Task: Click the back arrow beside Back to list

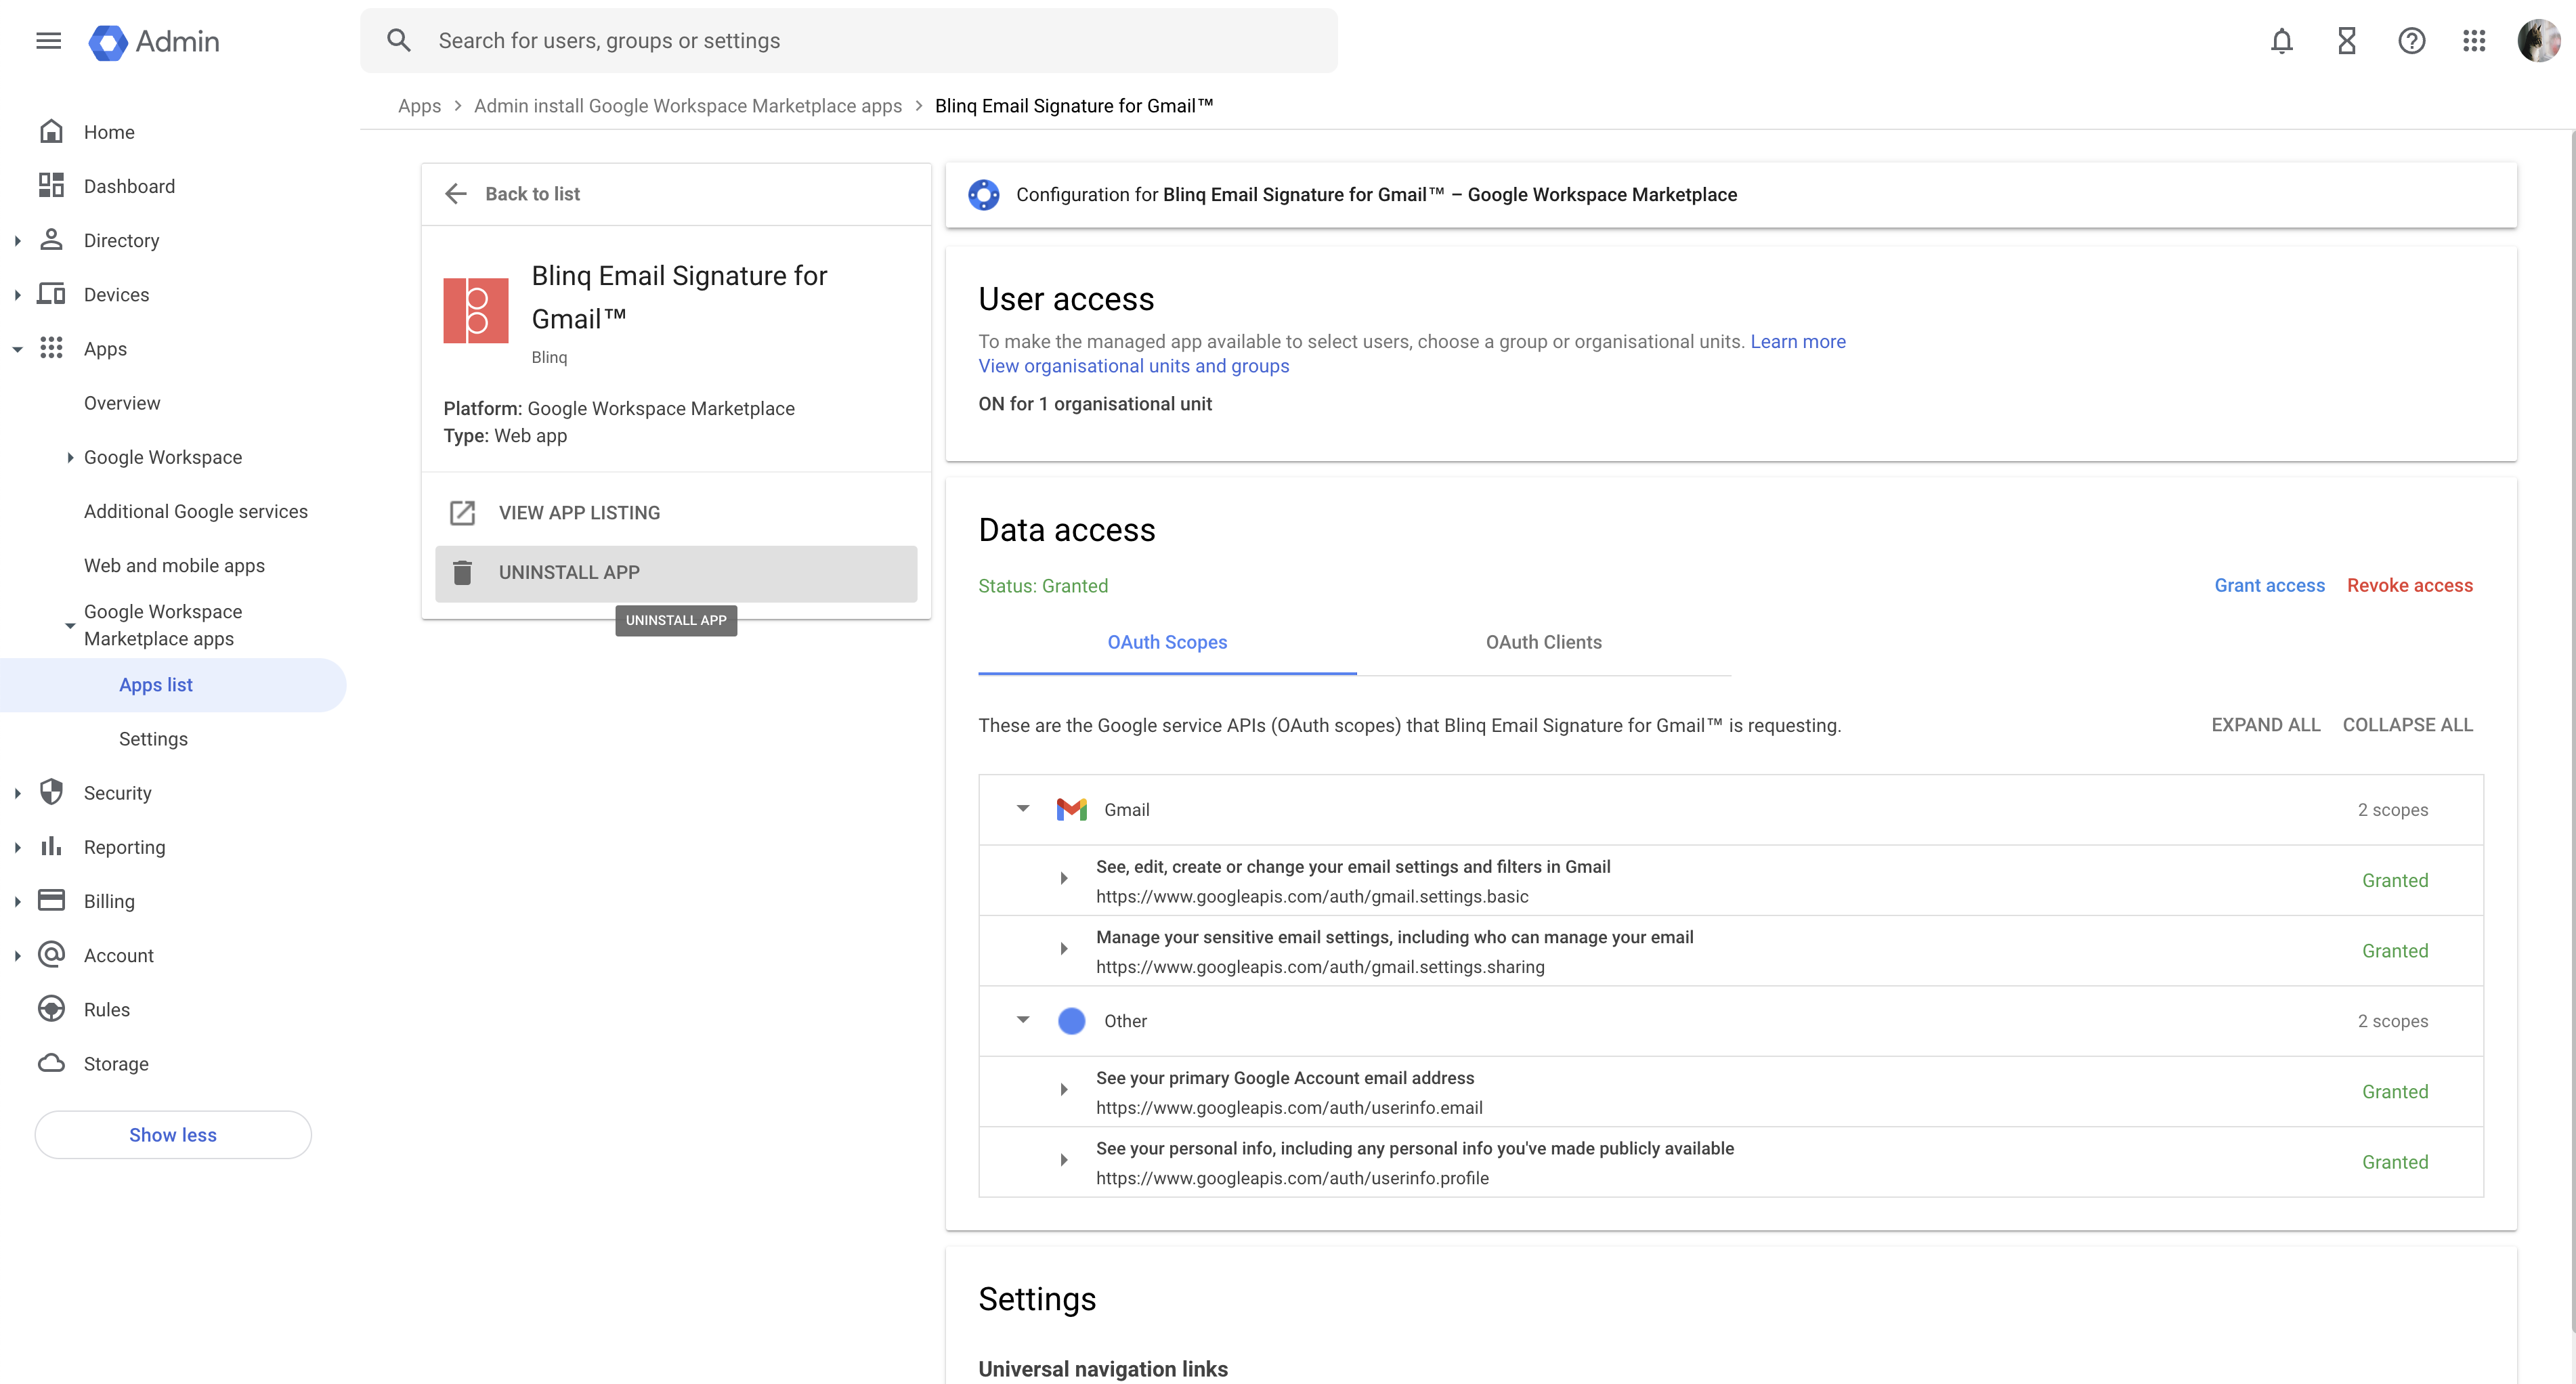Action: [x=456, y=194]
